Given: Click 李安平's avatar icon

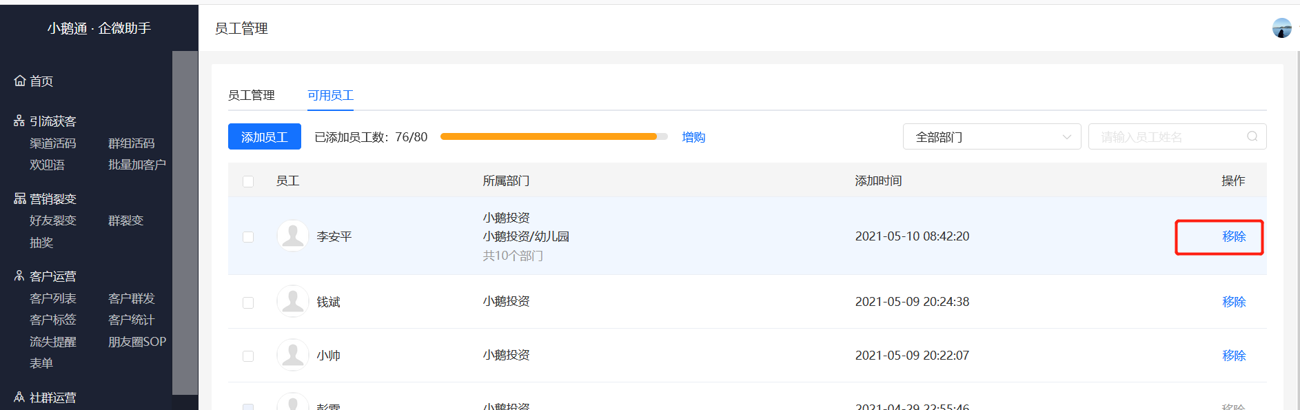Looking at the screenshot, I should click(x=293, y=236).
